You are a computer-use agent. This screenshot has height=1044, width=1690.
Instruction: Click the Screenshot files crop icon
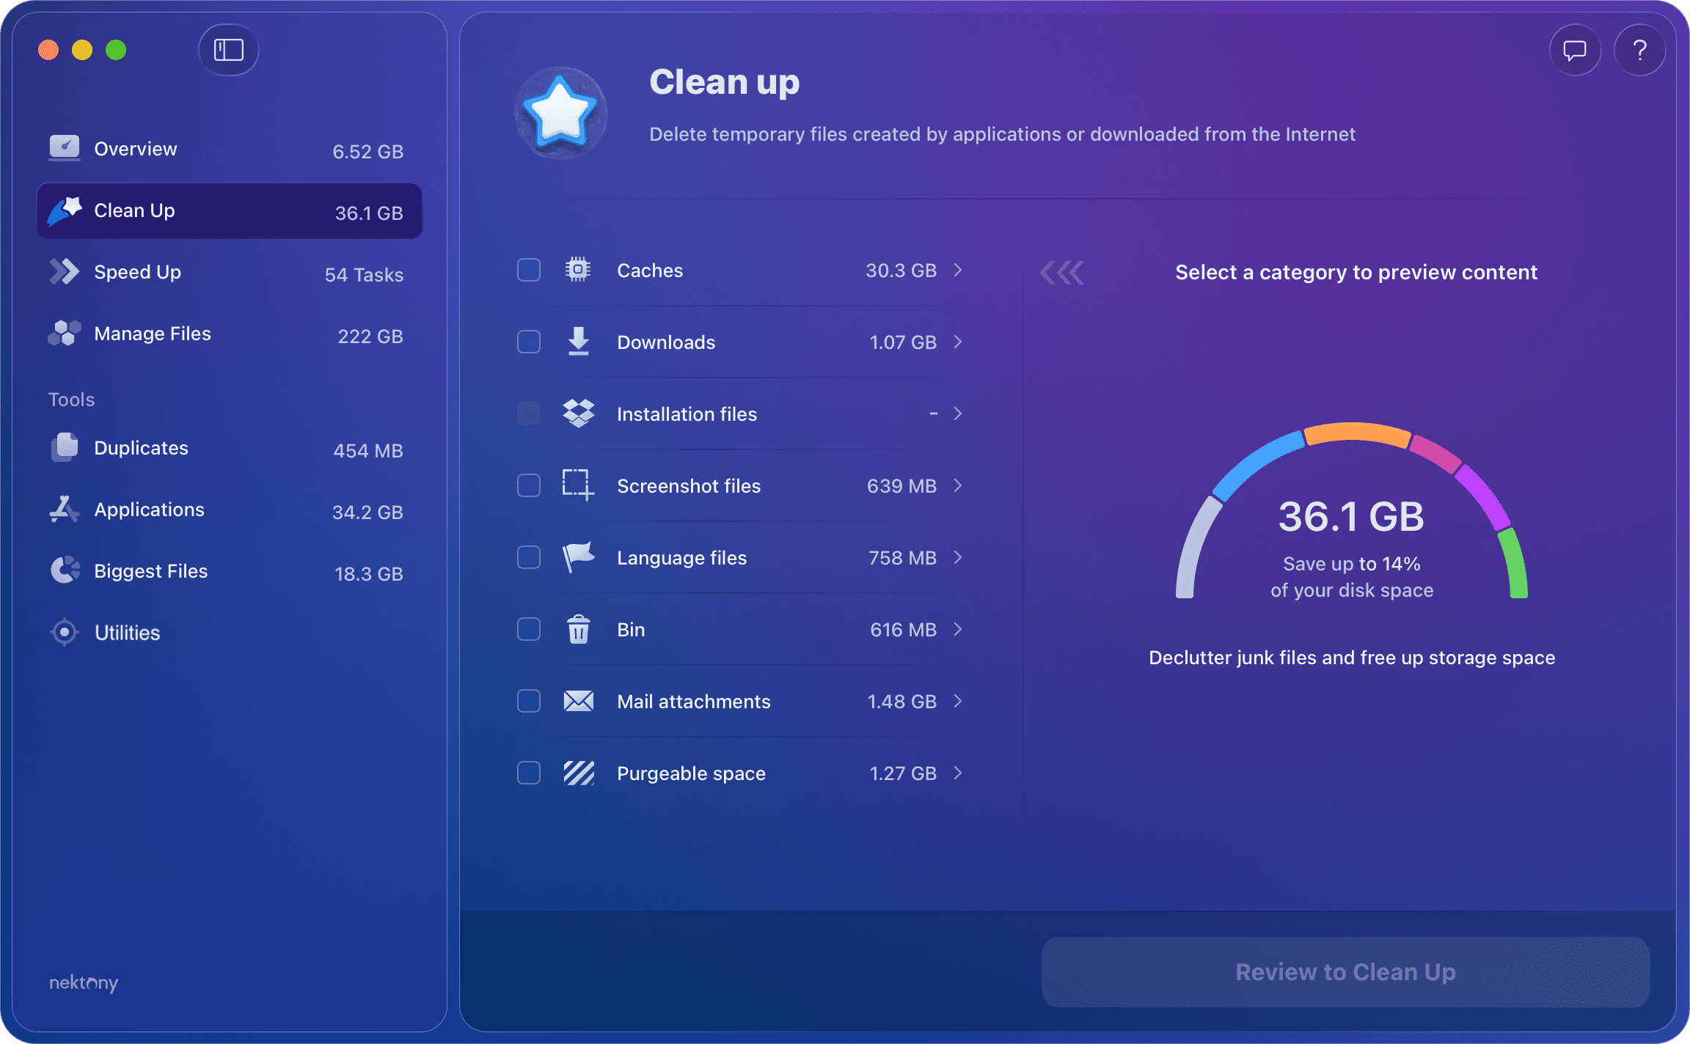579,485
